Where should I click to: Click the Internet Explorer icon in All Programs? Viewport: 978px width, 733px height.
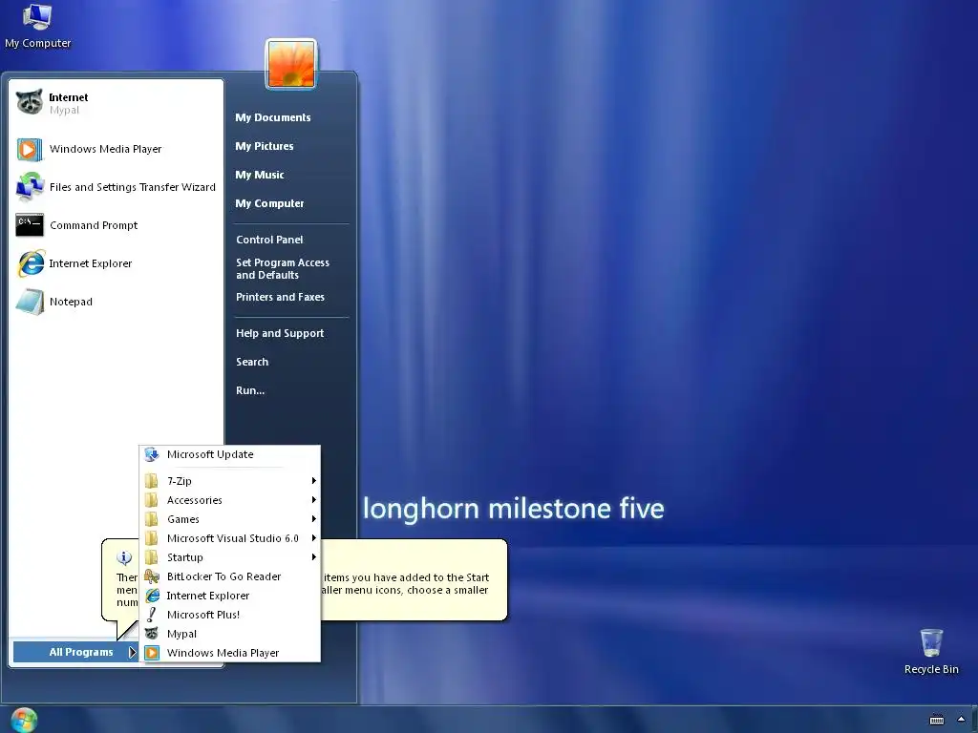[x=152, y=596]
